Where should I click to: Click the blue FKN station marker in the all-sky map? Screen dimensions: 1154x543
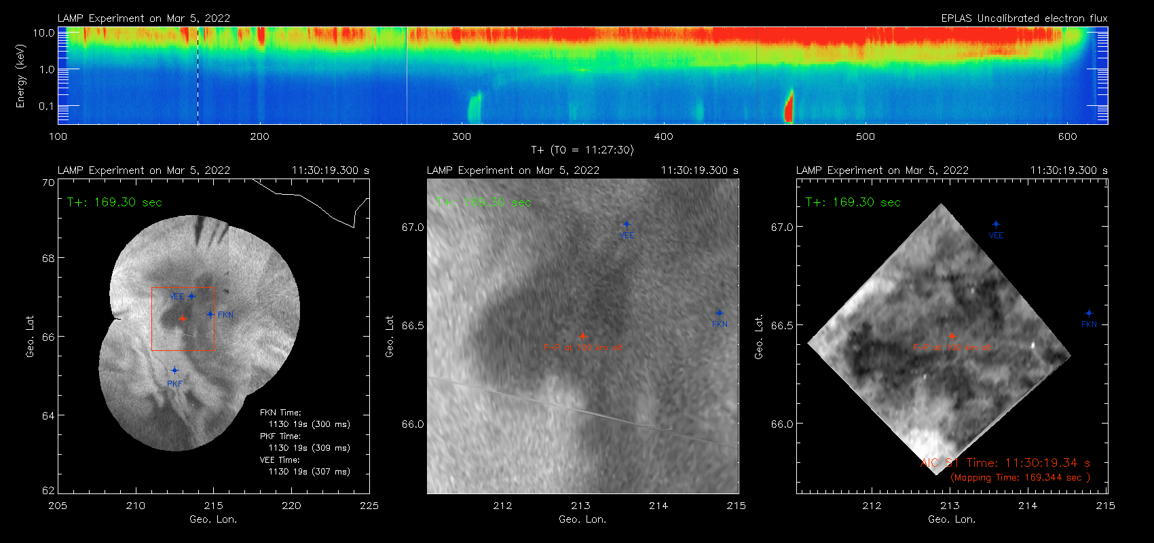(x=210, y=314)
